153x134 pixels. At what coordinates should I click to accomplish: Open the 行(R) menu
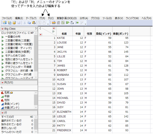click(42, 18)
